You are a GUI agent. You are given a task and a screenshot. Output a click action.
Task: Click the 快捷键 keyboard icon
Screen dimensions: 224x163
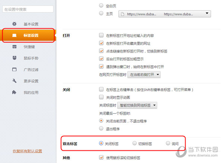click(14, 47)
